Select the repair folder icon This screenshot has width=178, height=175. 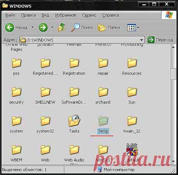coord(103,63)
